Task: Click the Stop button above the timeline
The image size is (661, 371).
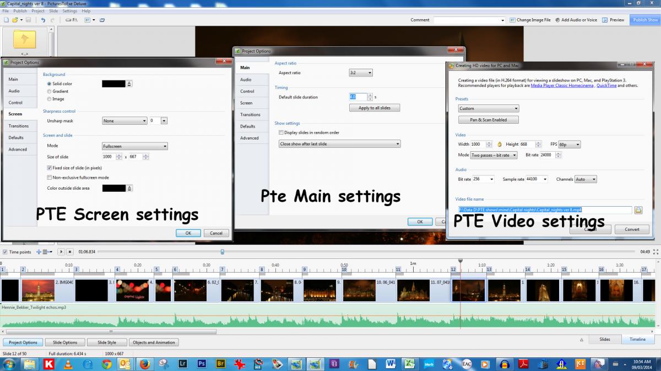Action: tap(70, 252)
